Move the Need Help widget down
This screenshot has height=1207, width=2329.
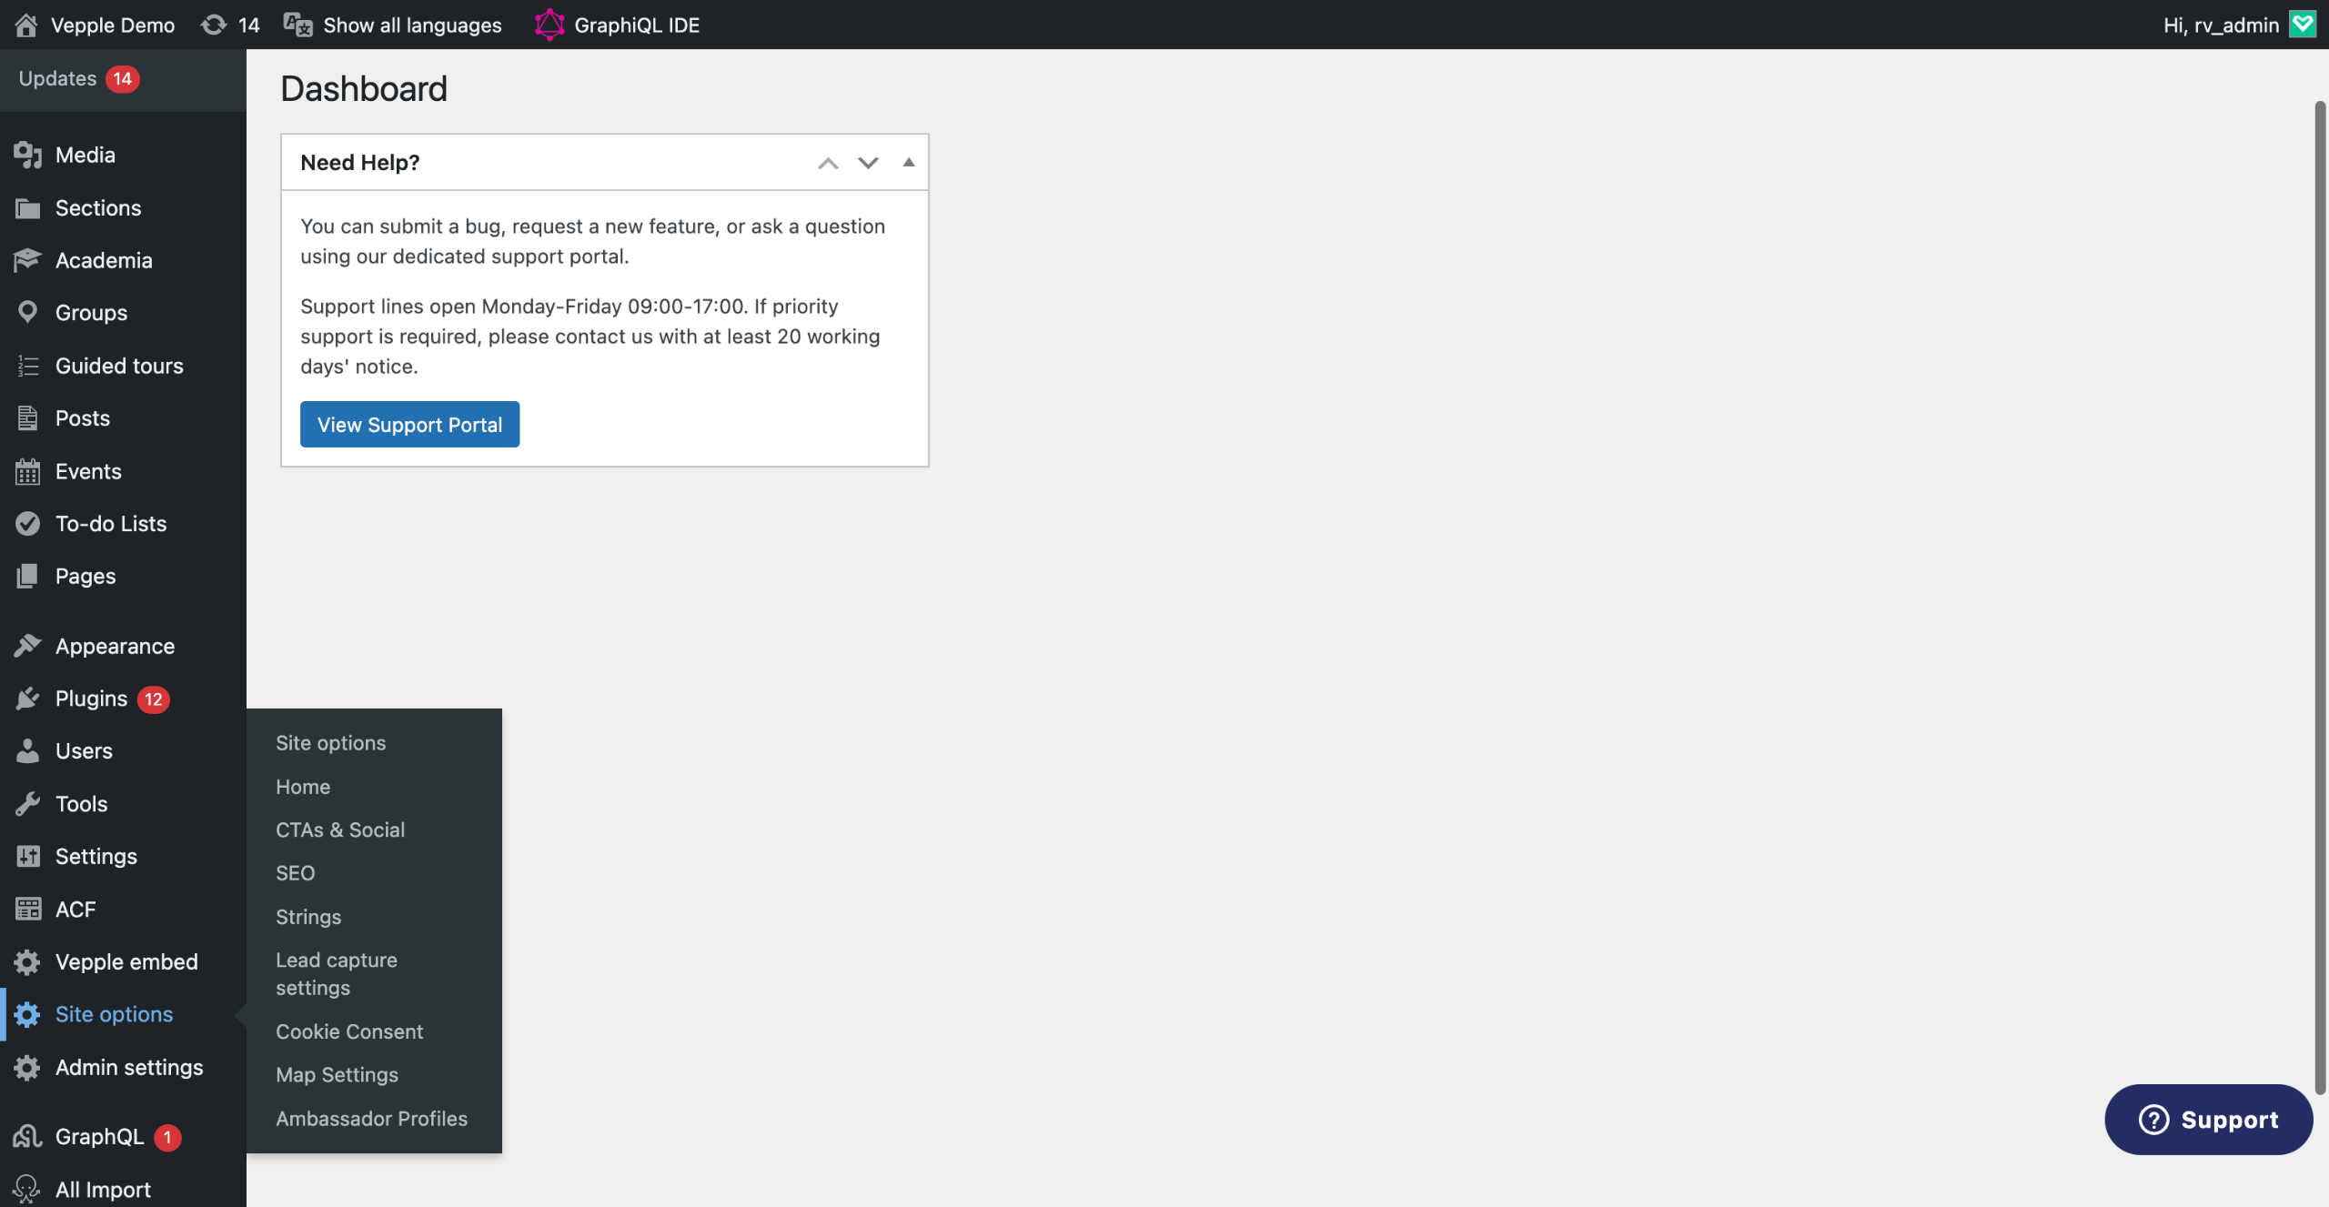[868, 163]
